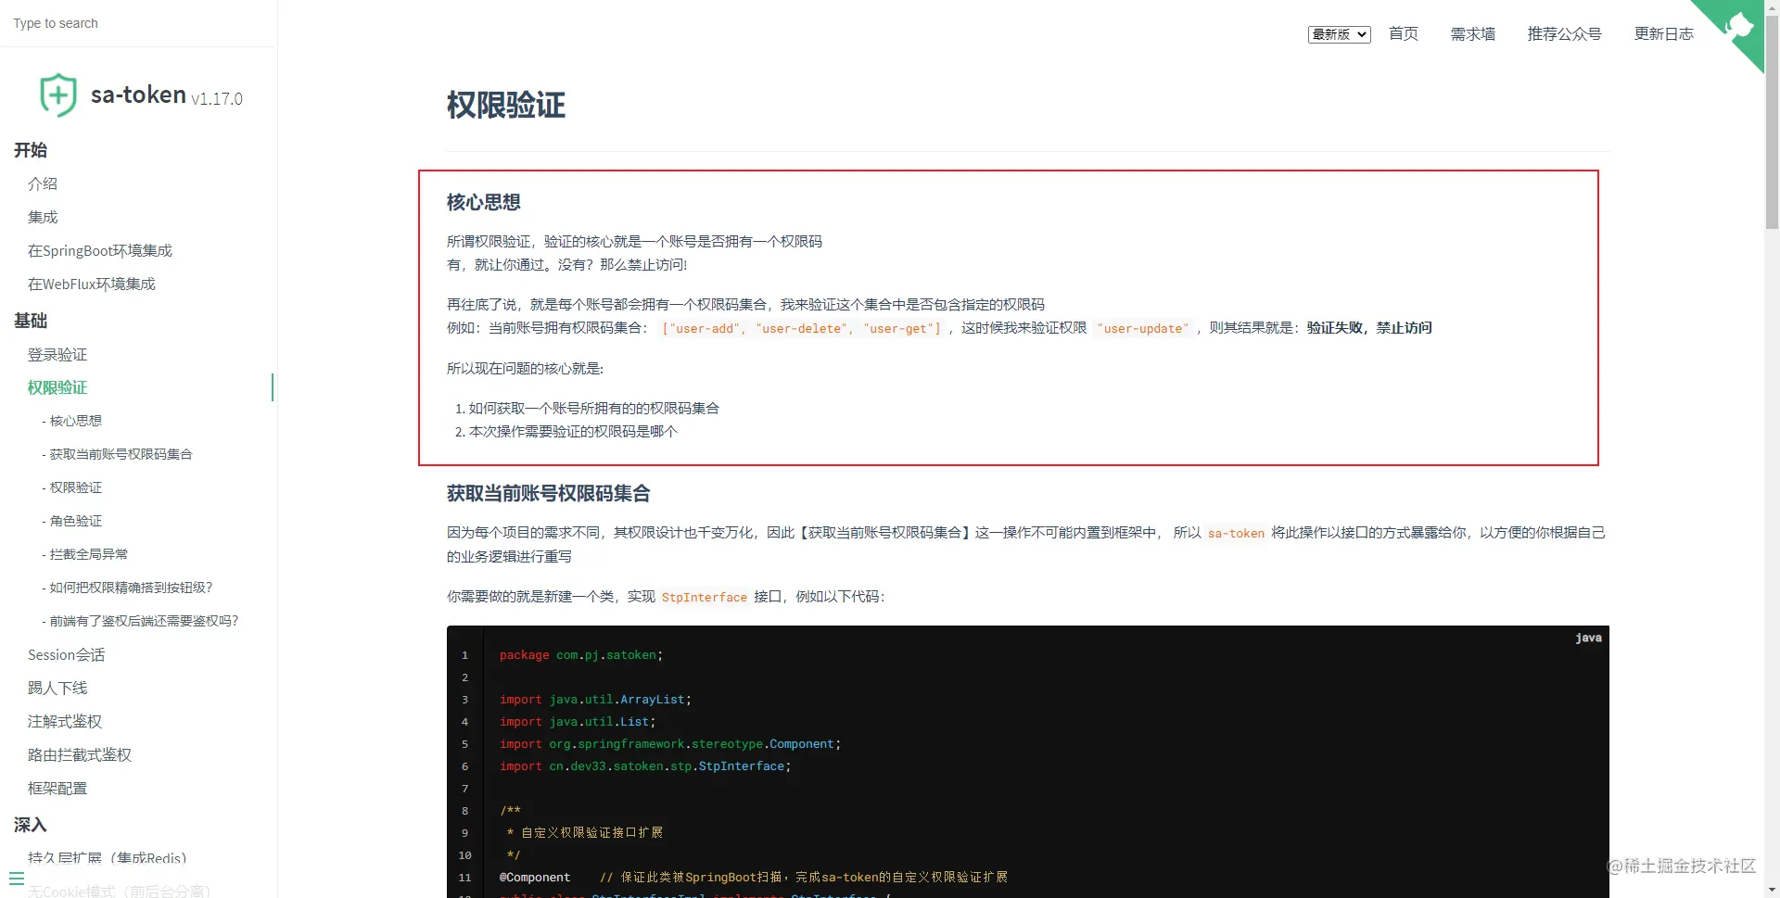Jump to - 角色验证 subsection
The image size is (1780, 898).
coord(71,521)
